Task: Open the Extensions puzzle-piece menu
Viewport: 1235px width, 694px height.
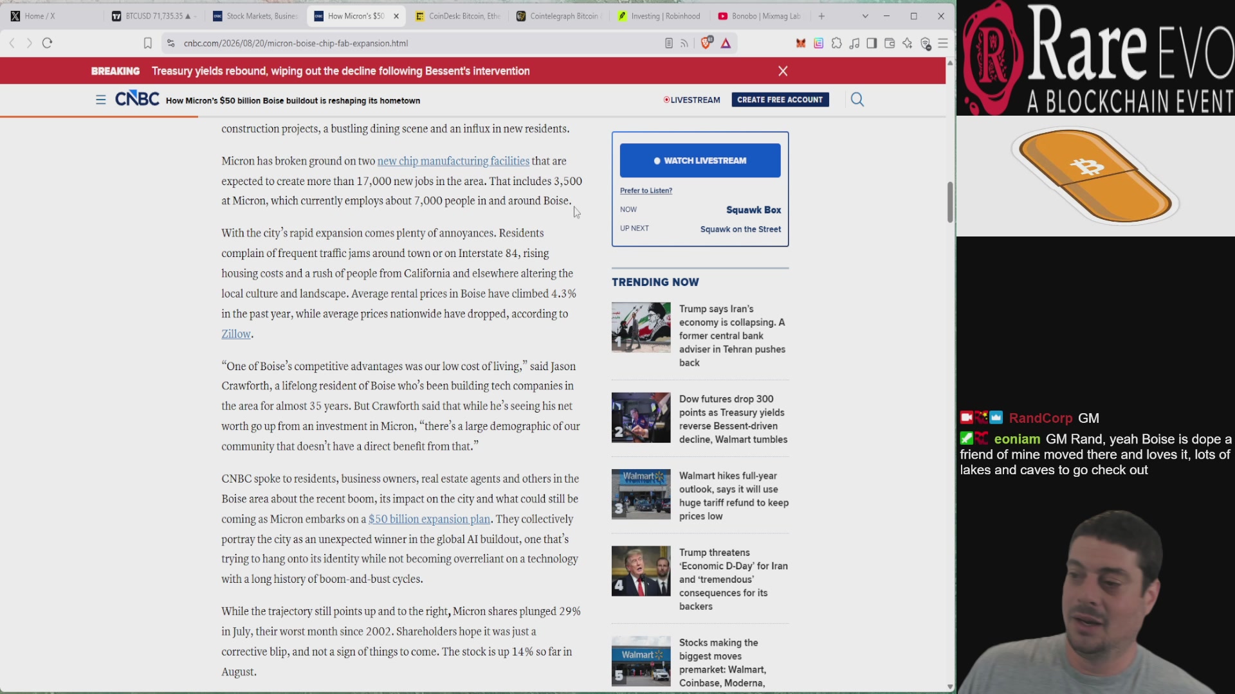Action: pyautogui.click(x=837, y=43)
